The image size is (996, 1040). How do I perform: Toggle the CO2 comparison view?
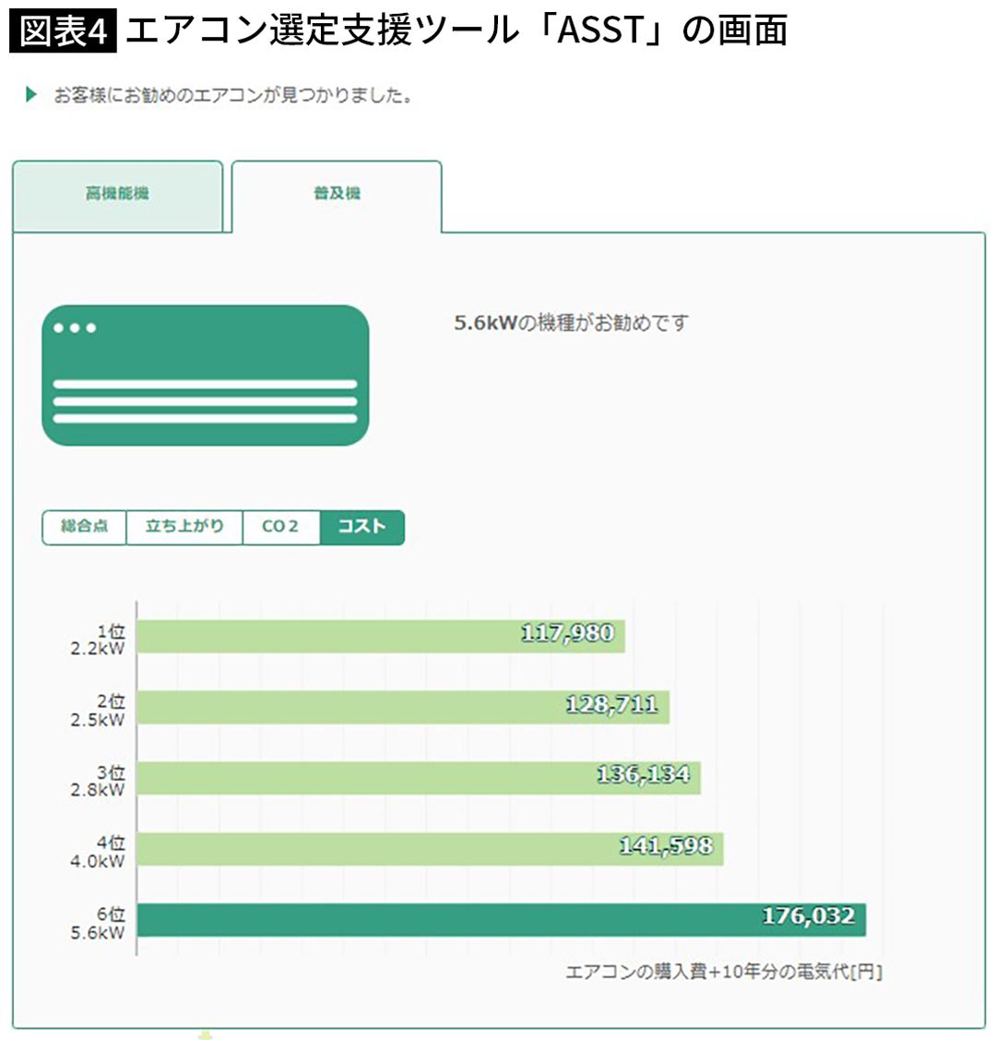click(280, 527)
